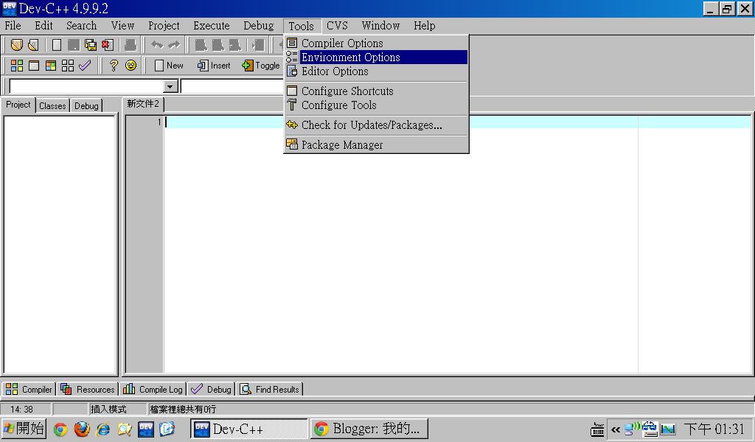Click the New button in the toolbar
The width and height of the screenshot is (755, 442).
pos(169,66)
